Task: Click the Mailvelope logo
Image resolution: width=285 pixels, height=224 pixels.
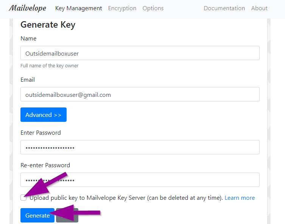Action: point(27,8)
